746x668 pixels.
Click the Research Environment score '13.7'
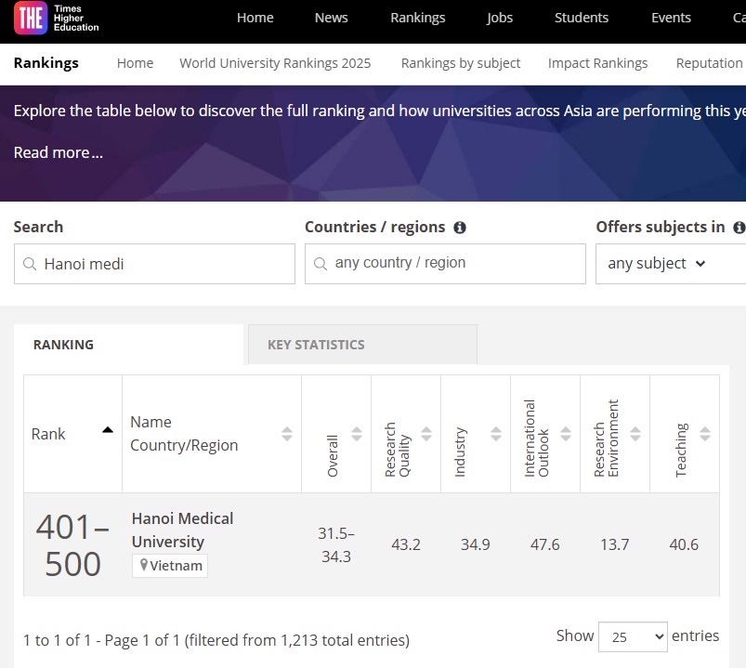[615, 544]
